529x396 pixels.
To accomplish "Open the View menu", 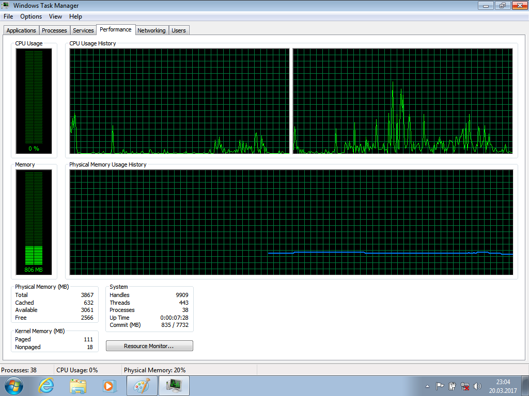I will pos(55,16).
